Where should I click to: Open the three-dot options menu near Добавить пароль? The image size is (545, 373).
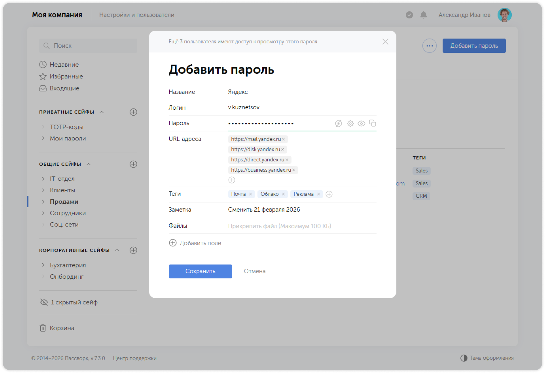tap(429, 45)
